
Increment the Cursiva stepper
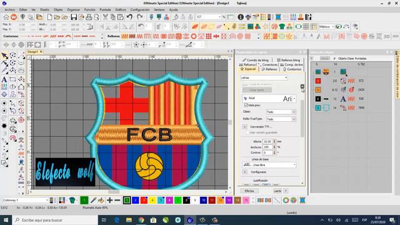(274, 151)
